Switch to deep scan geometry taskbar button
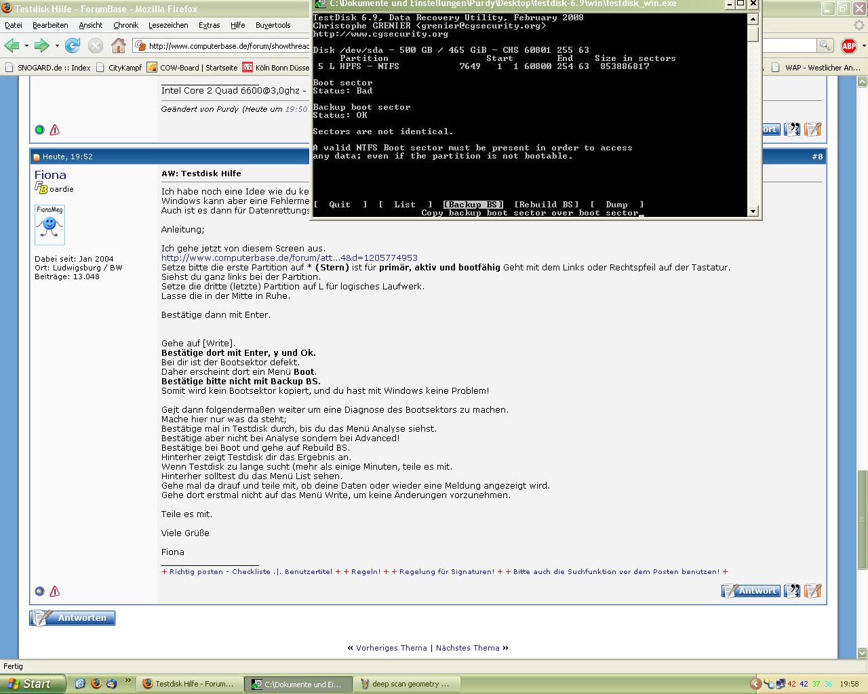Image resolution: width=868 pixels, height=694 pixels. coord(406,684)
